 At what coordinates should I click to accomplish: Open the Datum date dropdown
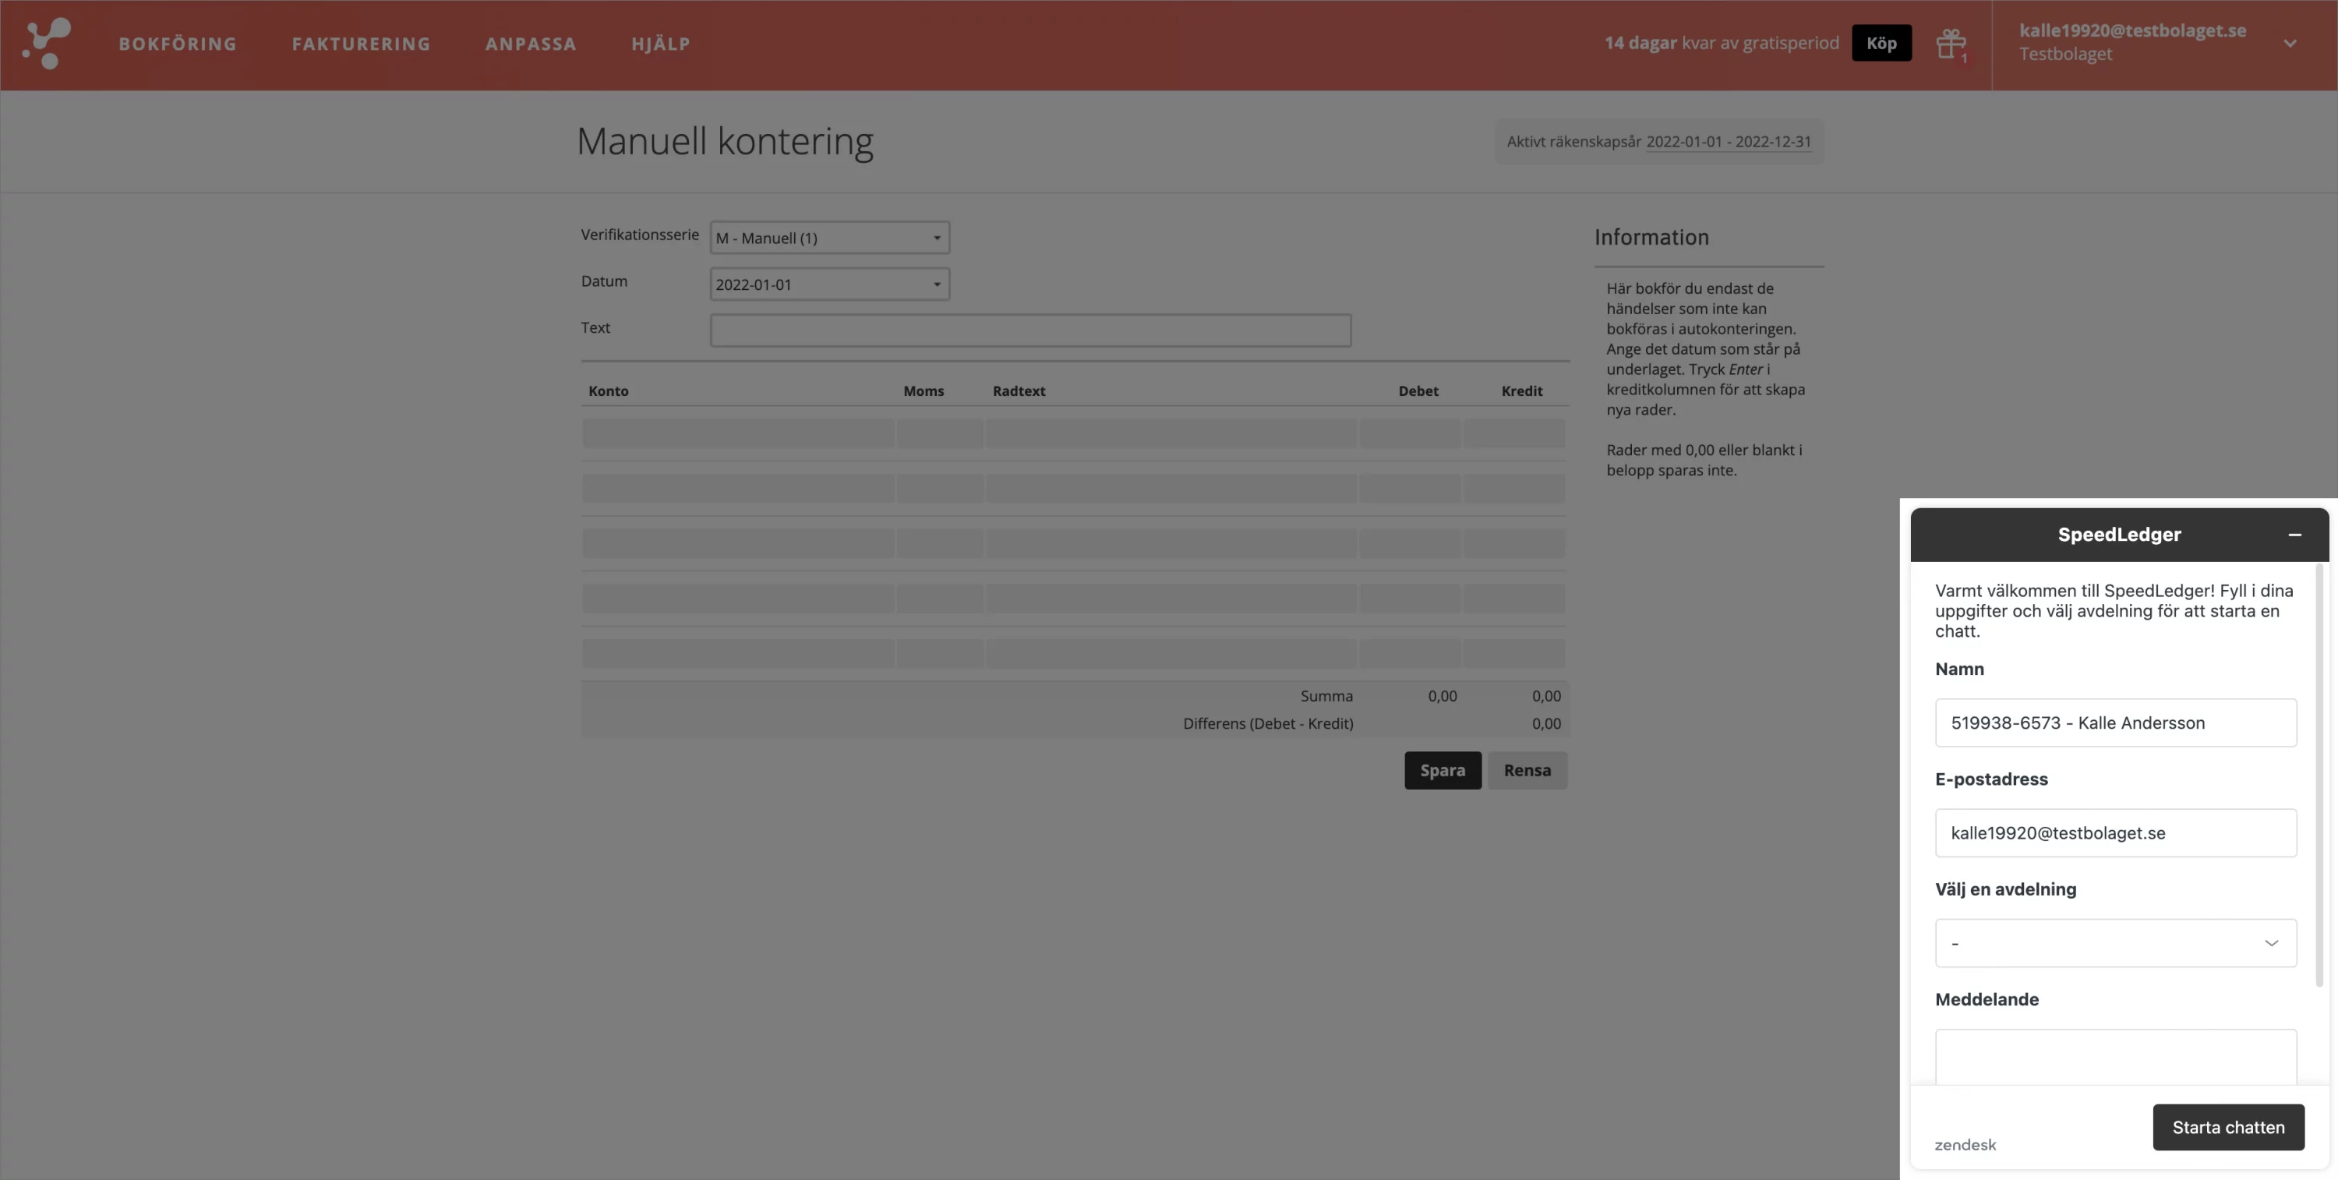coord(829,284)
